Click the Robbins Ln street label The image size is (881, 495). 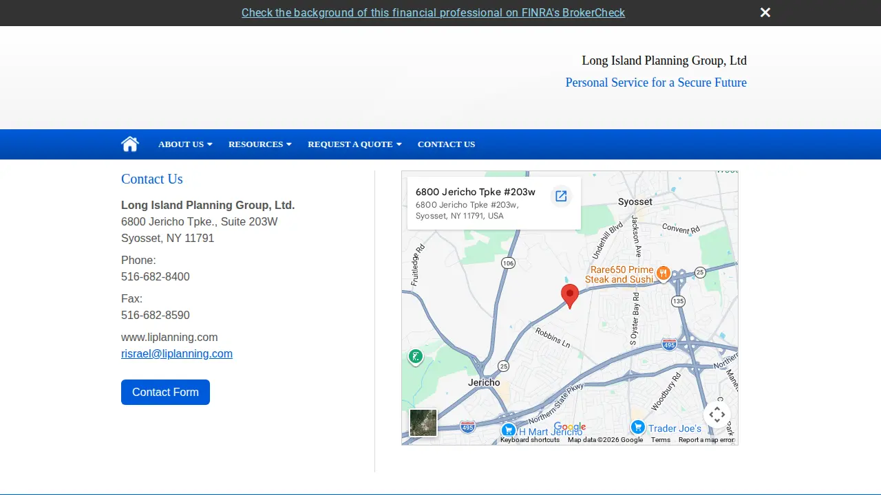[x=553, y=338]
